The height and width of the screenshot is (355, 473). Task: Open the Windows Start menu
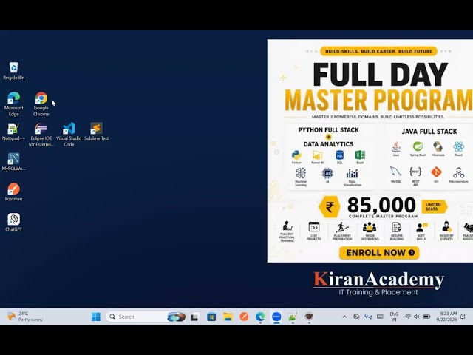click(96, 317)
